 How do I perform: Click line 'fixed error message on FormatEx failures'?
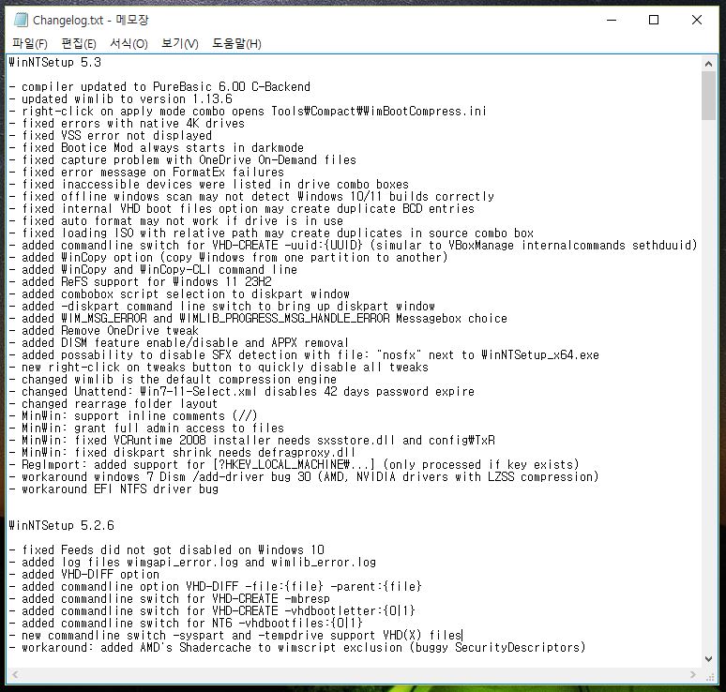[x=146, y=172]
